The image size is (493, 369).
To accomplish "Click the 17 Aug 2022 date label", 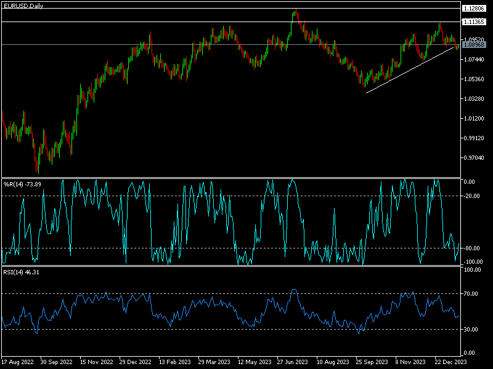I will click(x=18, y=362).
